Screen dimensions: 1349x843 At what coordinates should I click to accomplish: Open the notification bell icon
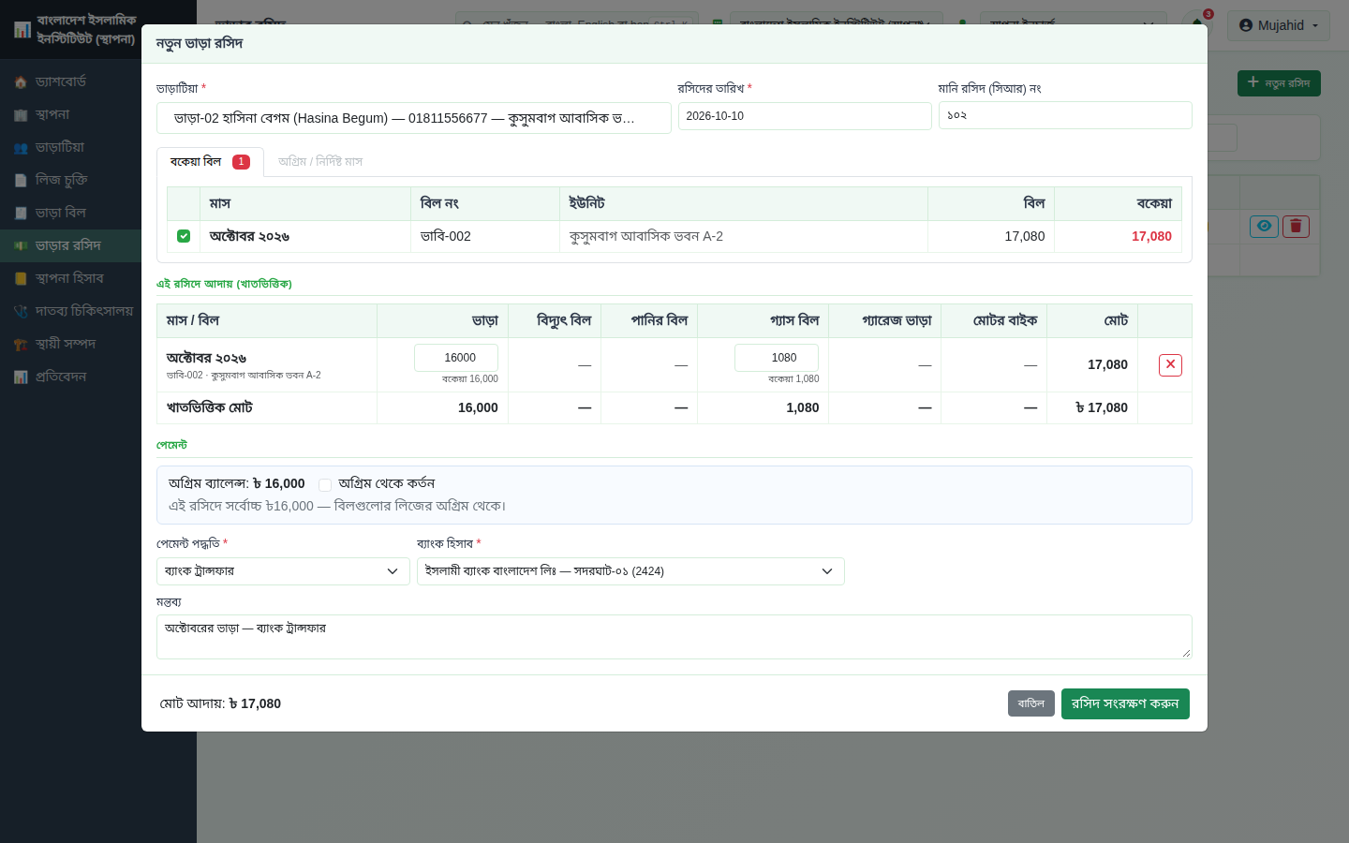(x=1197, y=24)
